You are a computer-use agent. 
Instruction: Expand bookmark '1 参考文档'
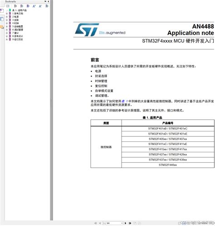[7, 14]
